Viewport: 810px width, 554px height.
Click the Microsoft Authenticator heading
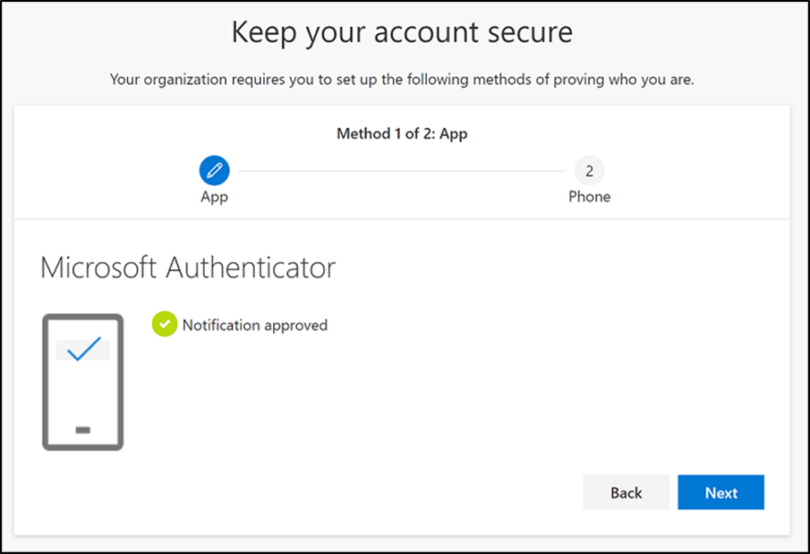188,267
